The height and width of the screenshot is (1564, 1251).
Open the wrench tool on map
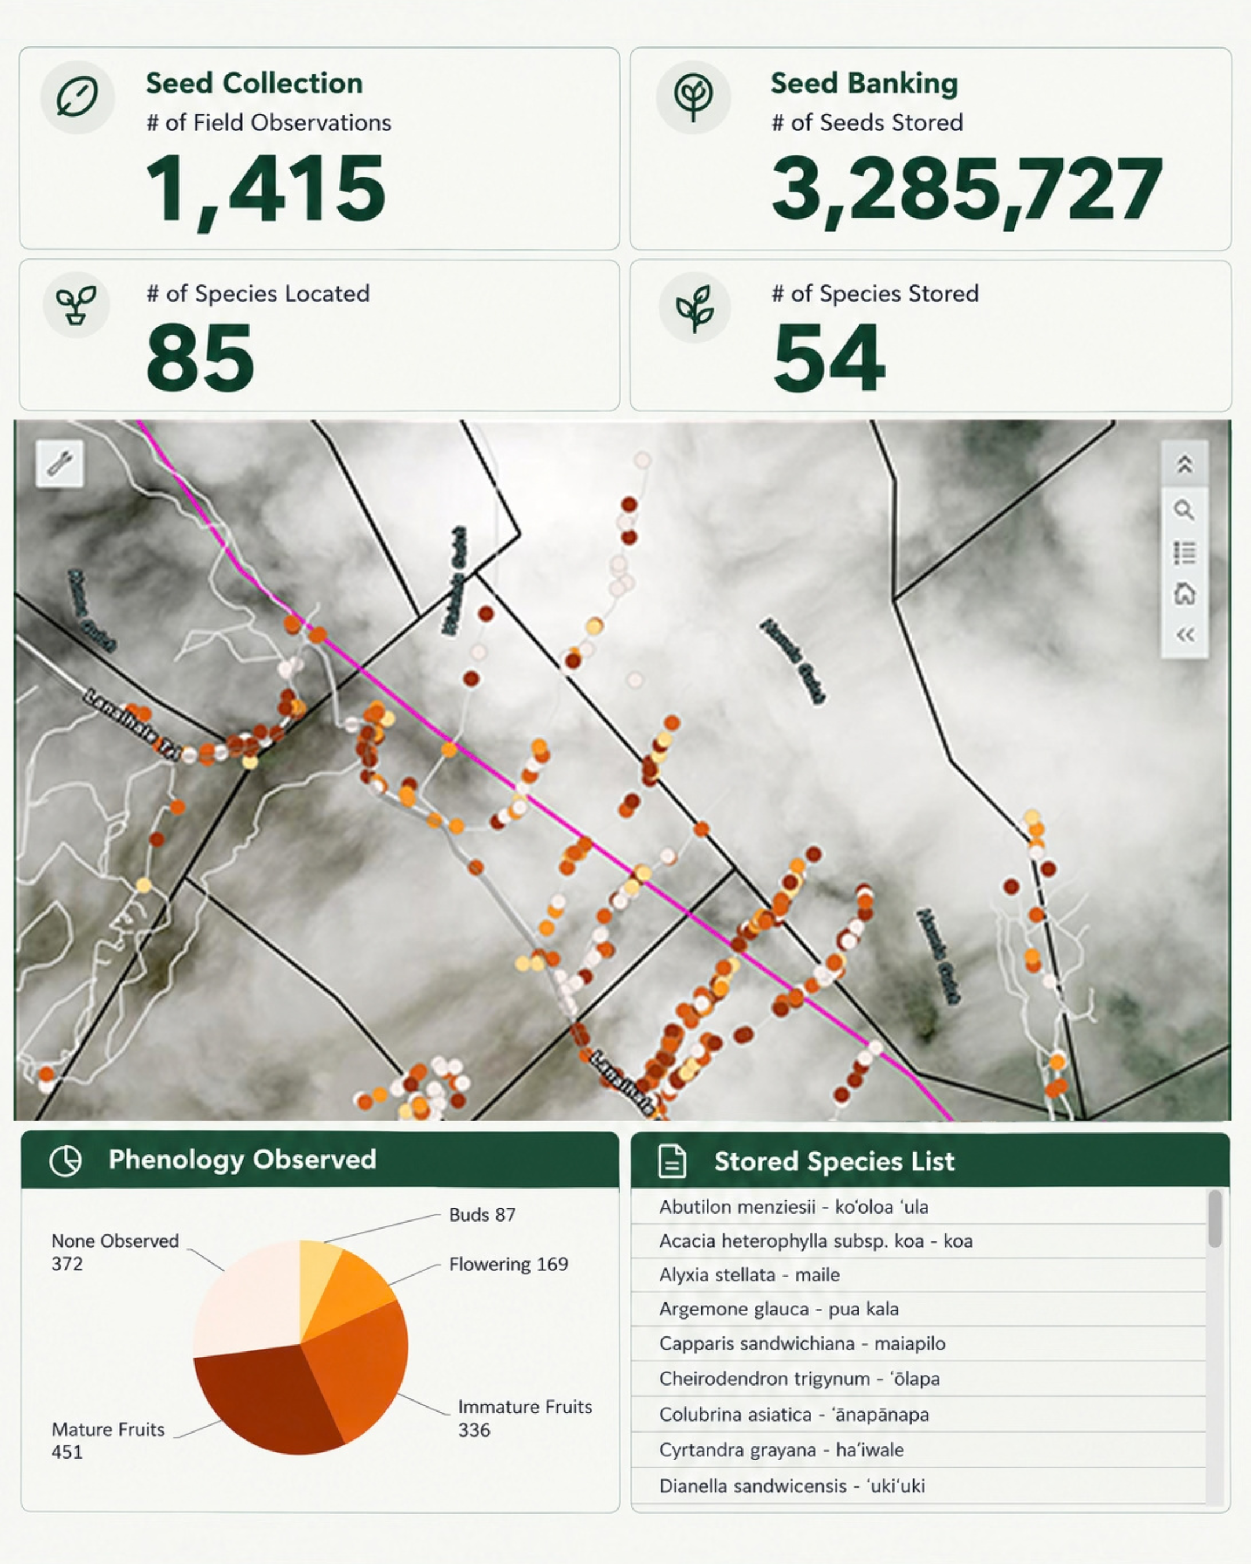[60, 463]
